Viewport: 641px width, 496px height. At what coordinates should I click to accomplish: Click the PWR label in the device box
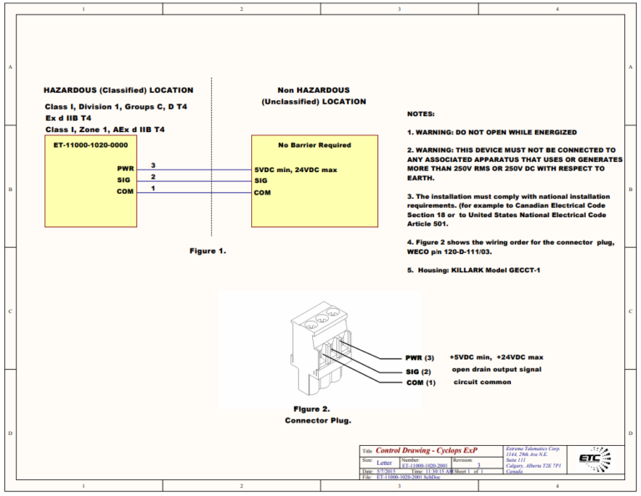point(125,169)
